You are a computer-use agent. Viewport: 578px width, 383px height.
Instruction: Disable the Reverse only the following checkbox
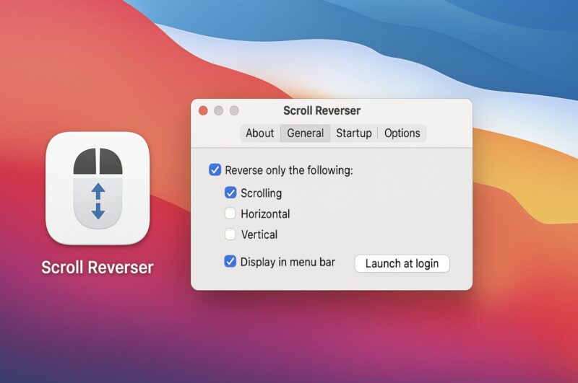tap(215, 170)
